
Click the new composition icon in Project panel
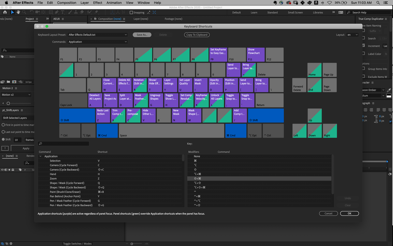click(x=14, y=82)
